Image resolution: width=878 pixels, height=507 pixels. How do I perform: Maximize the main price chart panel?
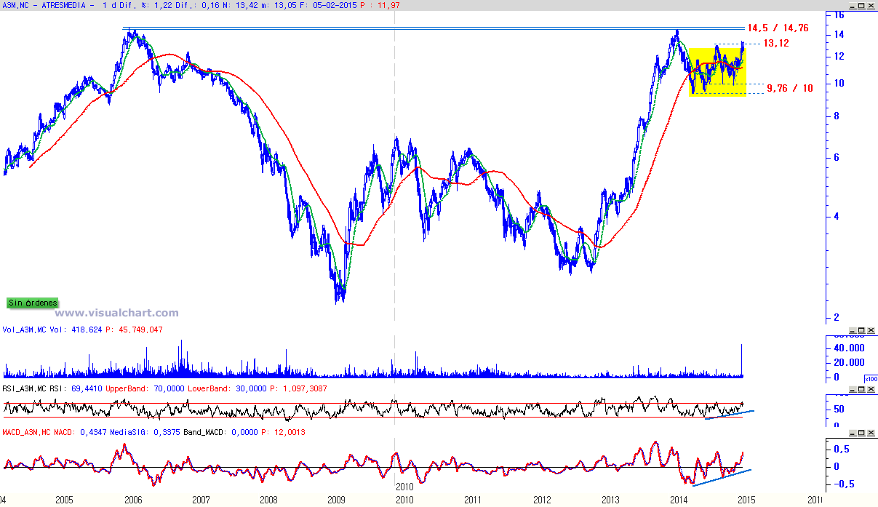861,6
